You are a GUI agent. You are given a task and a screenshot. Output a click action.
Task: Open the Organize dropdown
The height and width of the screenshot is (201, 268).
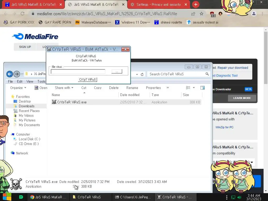tap(18, 88)
